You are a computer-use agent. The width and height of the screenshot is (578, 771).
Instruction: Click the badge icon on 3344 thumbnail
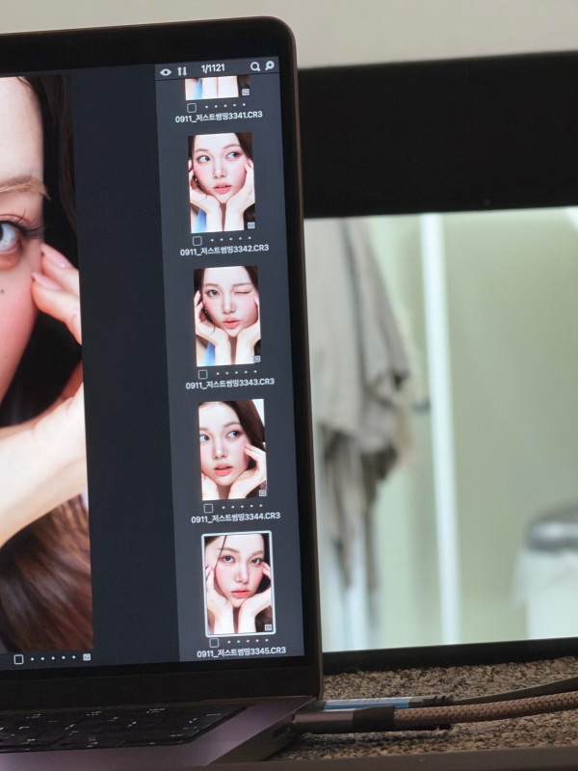[262, 492]
